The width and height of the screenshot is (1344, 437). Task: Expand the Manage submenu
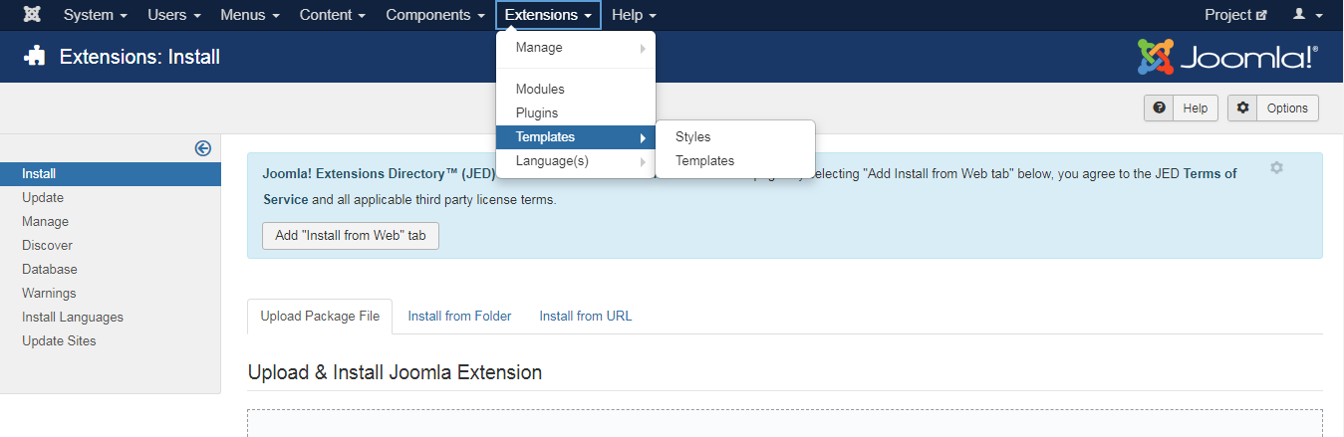pyautogui.click(x=576, y=48)
